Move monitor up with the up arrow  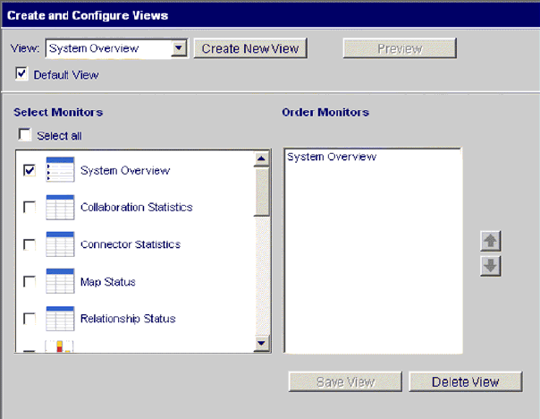490,242
